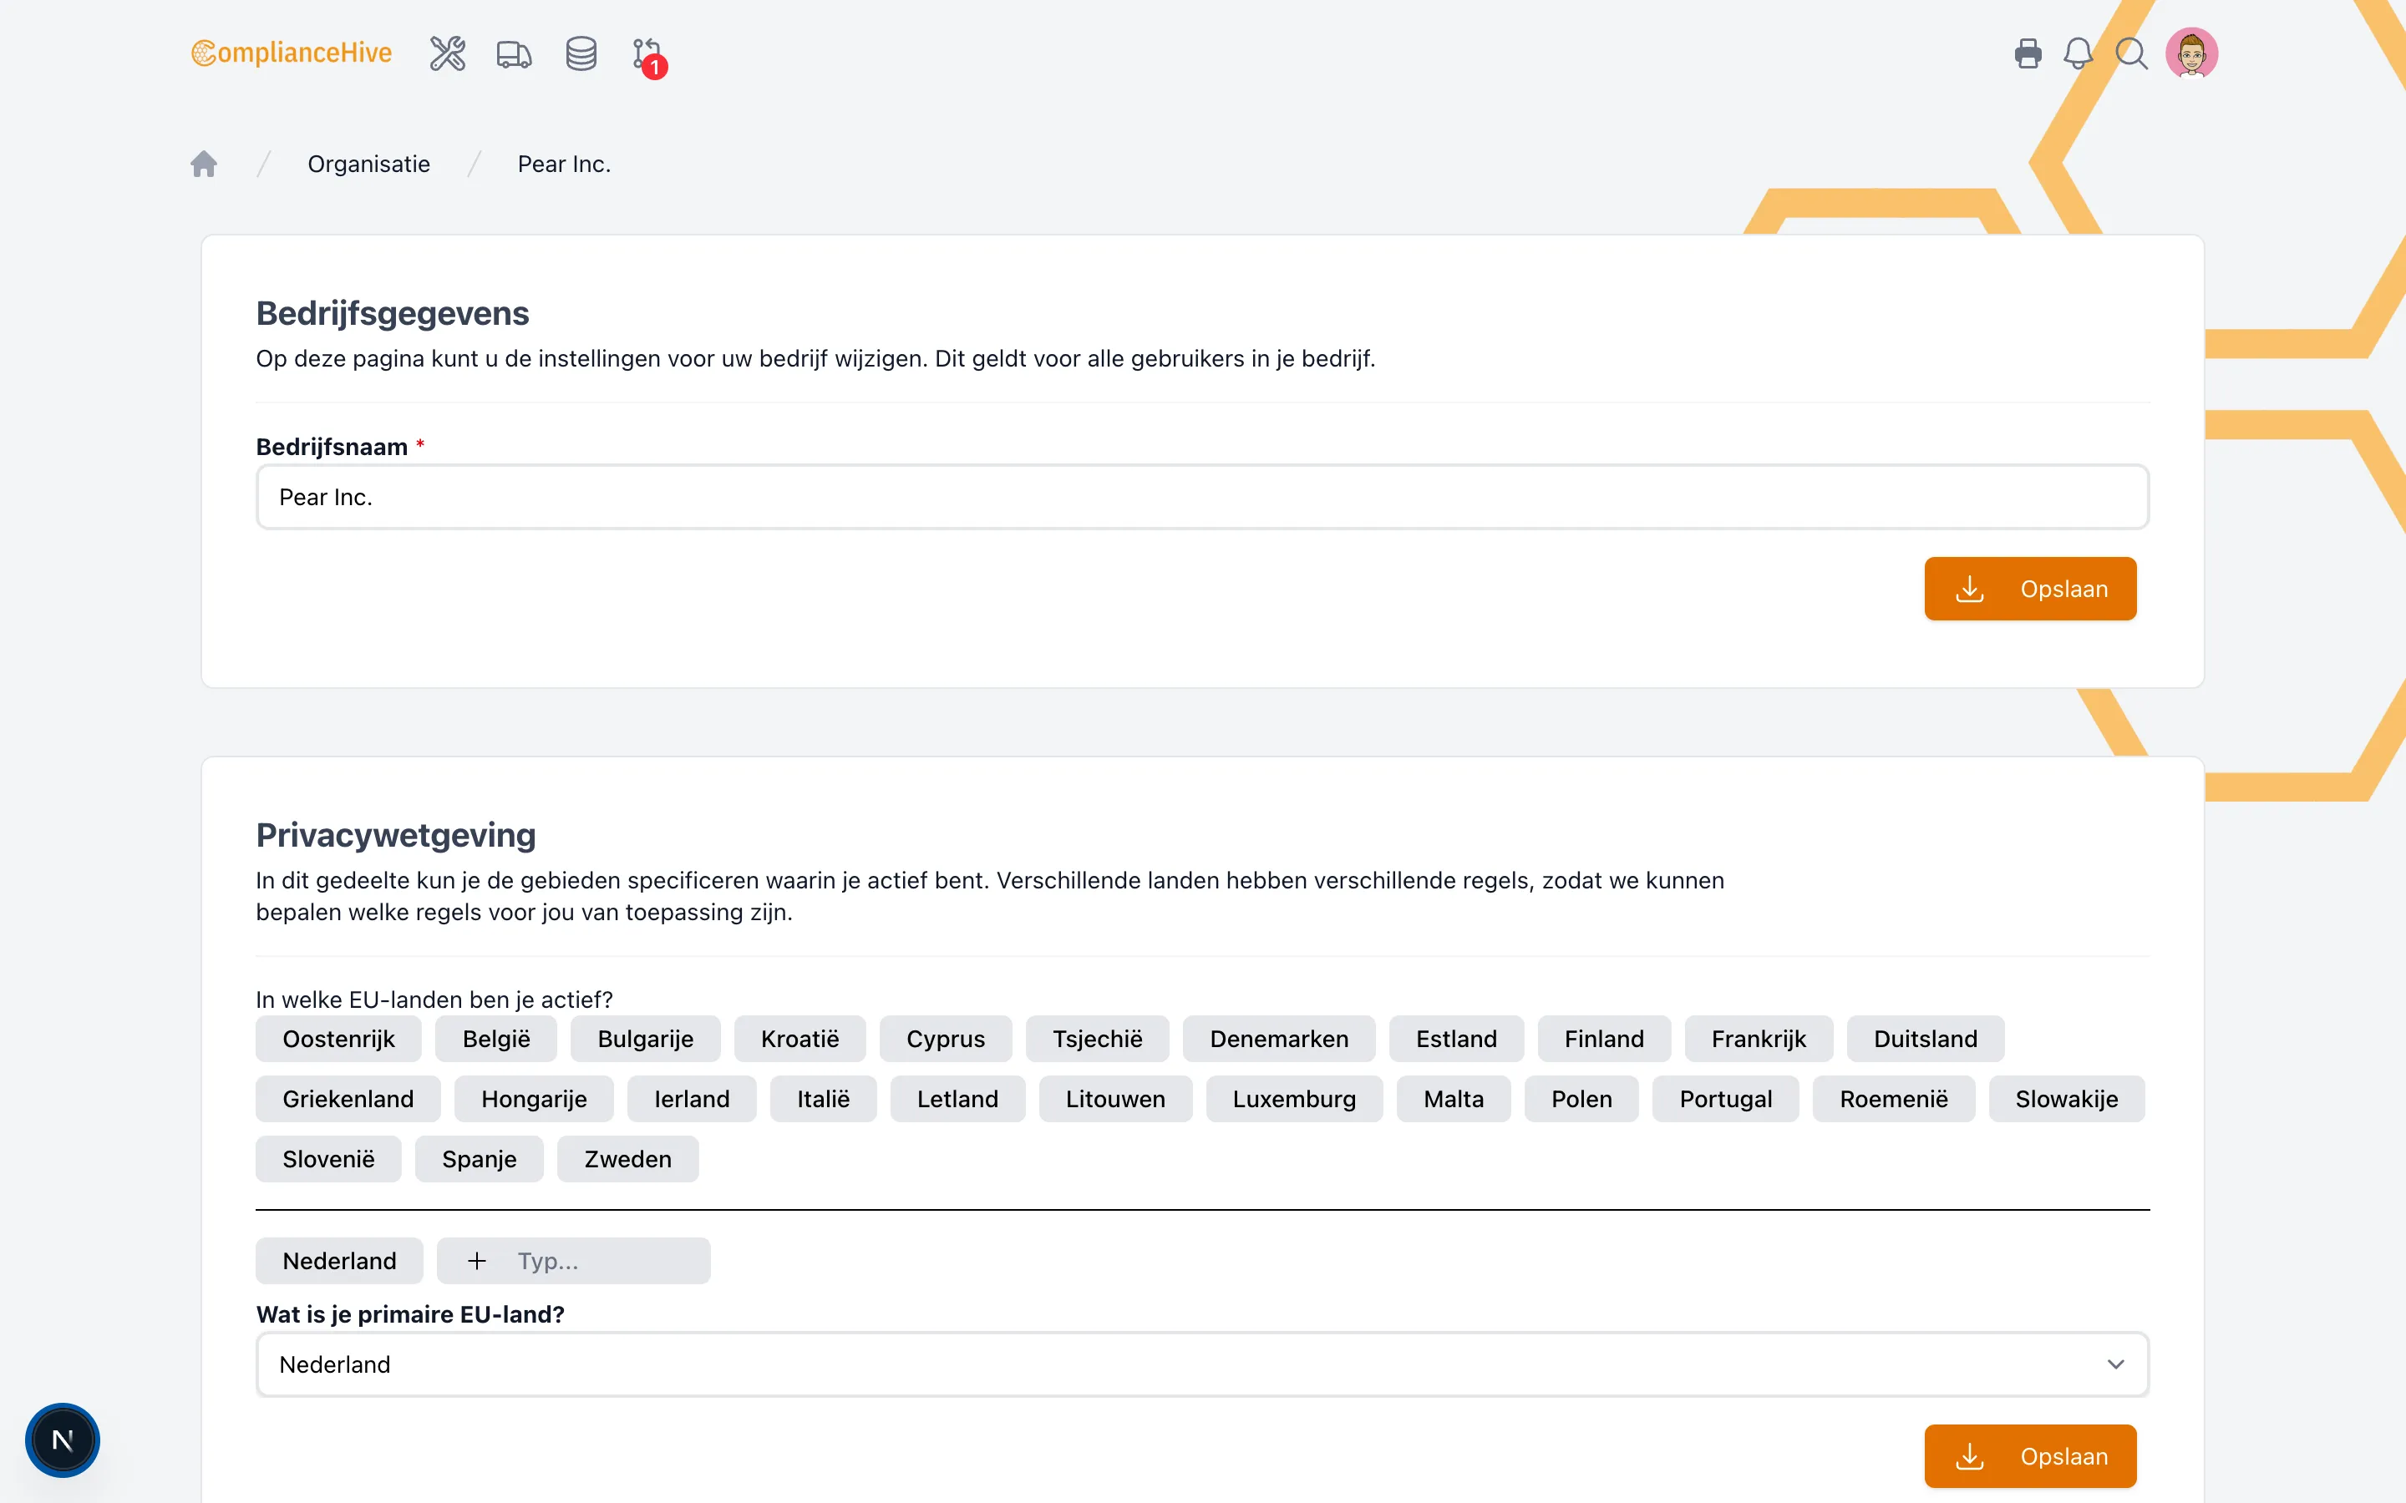This screenshot has height=1503, width=2406.
Task: Select Pear Inc. in the breadcrumb
Action: click(x=563, y=163)
